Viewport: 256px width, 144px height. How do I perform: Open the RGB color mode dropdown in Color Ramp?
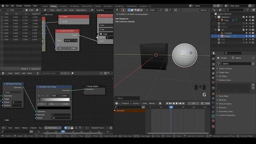pyautogui.click(x=56, y=96)
